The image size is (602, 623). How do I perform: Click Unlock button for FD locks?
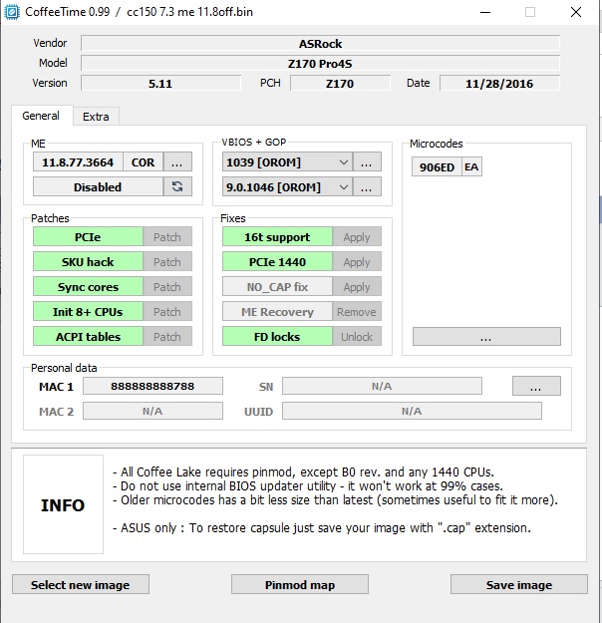tap(357, 337)
